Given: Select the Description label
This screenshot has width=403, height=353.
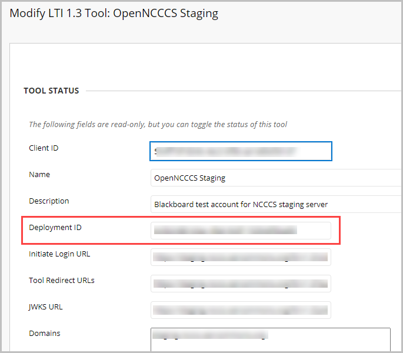Looking at the screenshot, I should pyautogui.click(x=49, y=201).
